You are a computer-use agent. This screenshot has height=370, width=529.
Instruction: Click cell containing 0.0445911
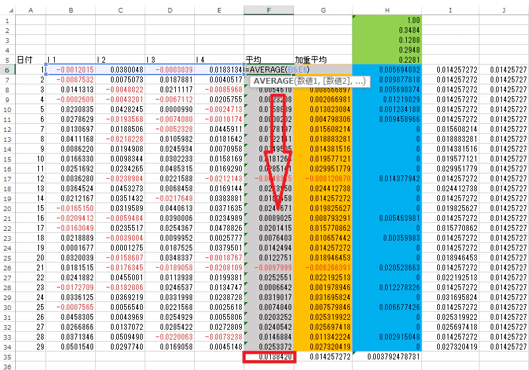[219, 129]
